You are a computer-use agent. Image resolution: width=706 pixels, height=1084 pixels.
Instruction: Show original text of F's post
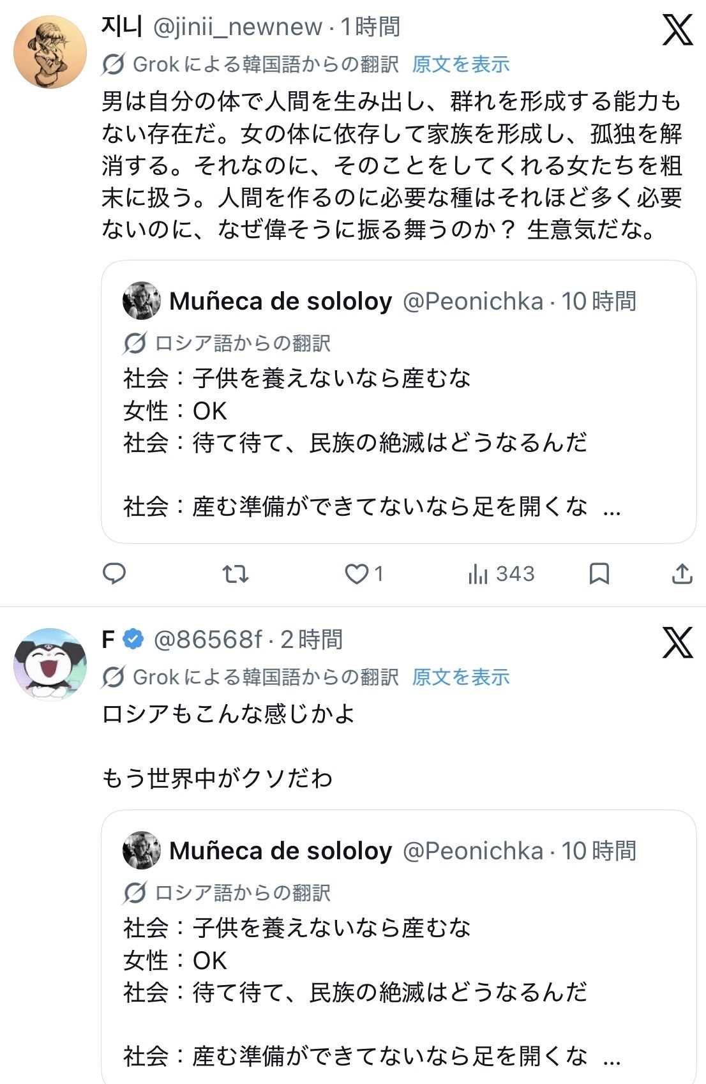click(461, 677)
